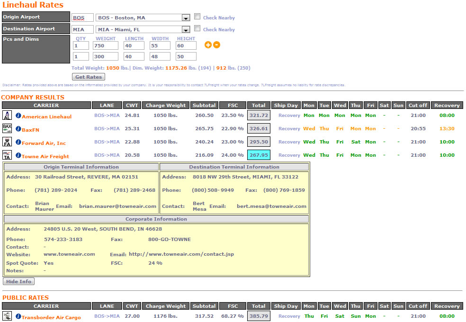
Task: Open info icon beside Towne Air Freight
Action: (18, 155)
